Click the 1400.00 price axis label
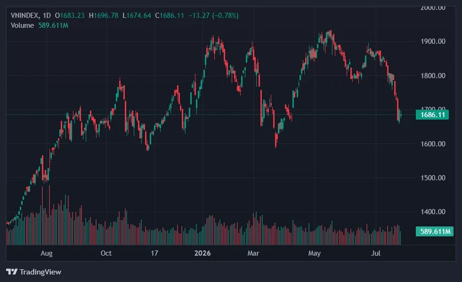The width and height of the screenshot is (462, 282). tap(433, 212)
